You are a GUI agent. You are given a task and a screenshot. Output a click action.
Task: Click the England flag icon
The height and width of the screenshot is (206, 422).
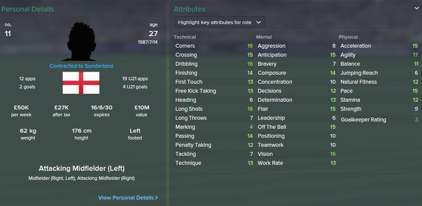pos(81,83)
